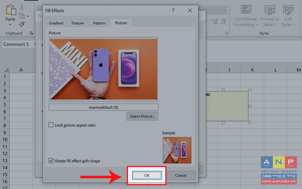Close the Fill Effects dialog
Viewport: 302px width, 189px height.
coord(190,11)
